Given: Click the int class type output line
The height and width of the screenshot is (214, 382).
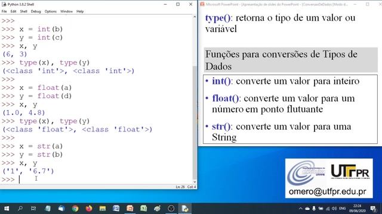Looking at the screenshot, I should tap(69, 71).
